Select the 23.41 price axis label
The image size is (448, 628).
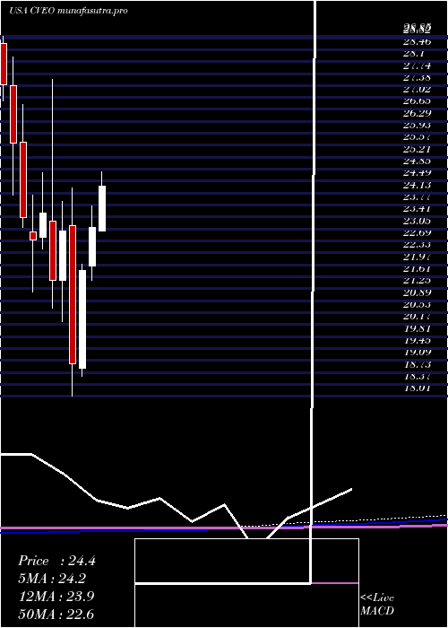point(417,209)
